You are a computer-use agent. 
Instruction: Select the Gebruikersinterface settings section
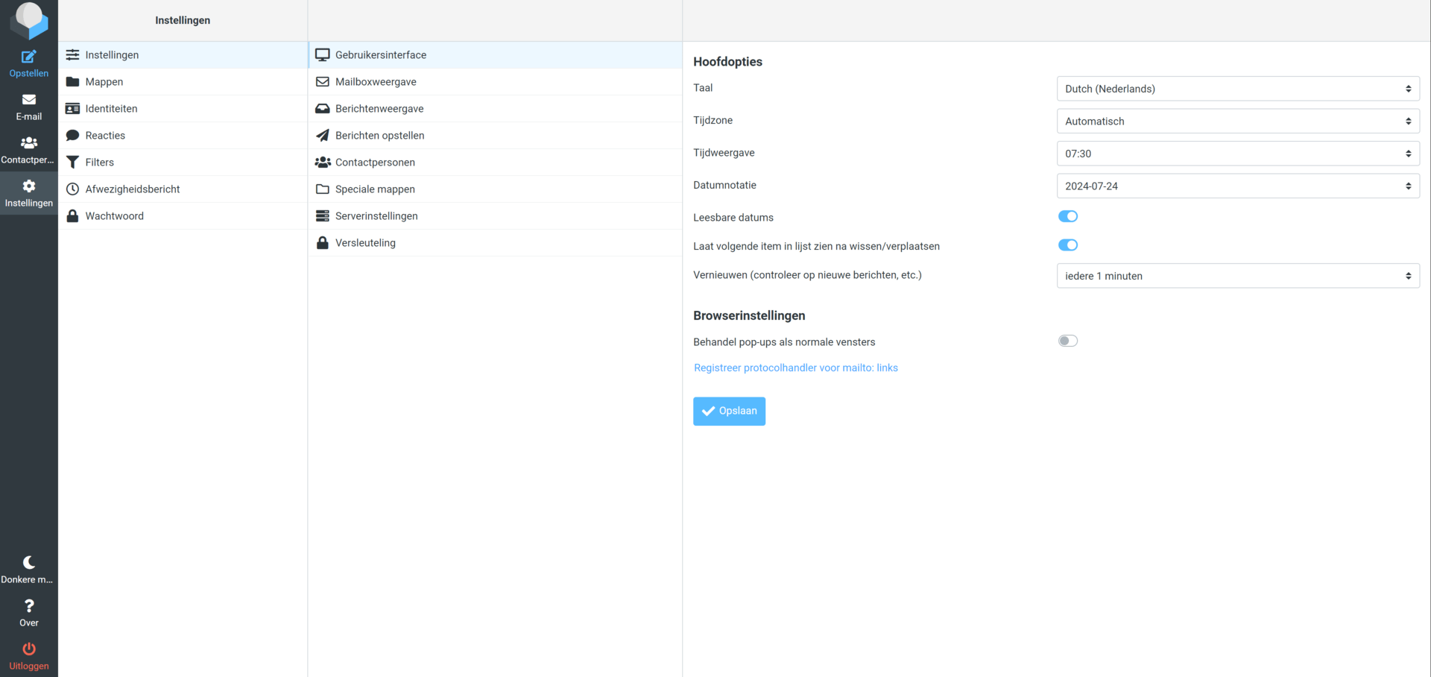[x=495, y=54]
